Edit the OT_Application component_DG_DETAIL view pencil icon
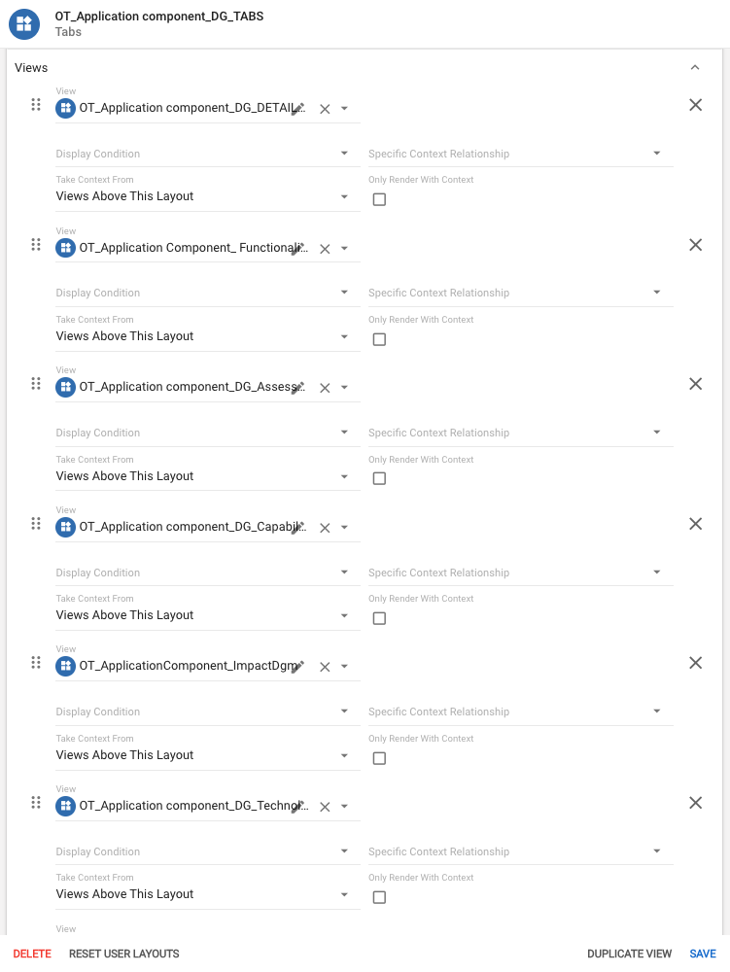The height and width of the screenshot is (972, 730). 298,108
